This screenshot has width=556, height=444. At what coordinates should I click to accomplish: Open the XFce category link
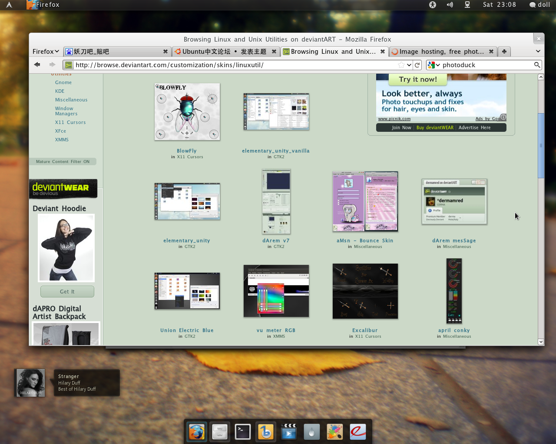[61, 131]
